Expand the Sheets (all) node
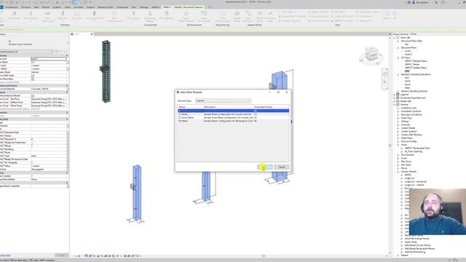The image size is (466, 262). tap(395, 101)
